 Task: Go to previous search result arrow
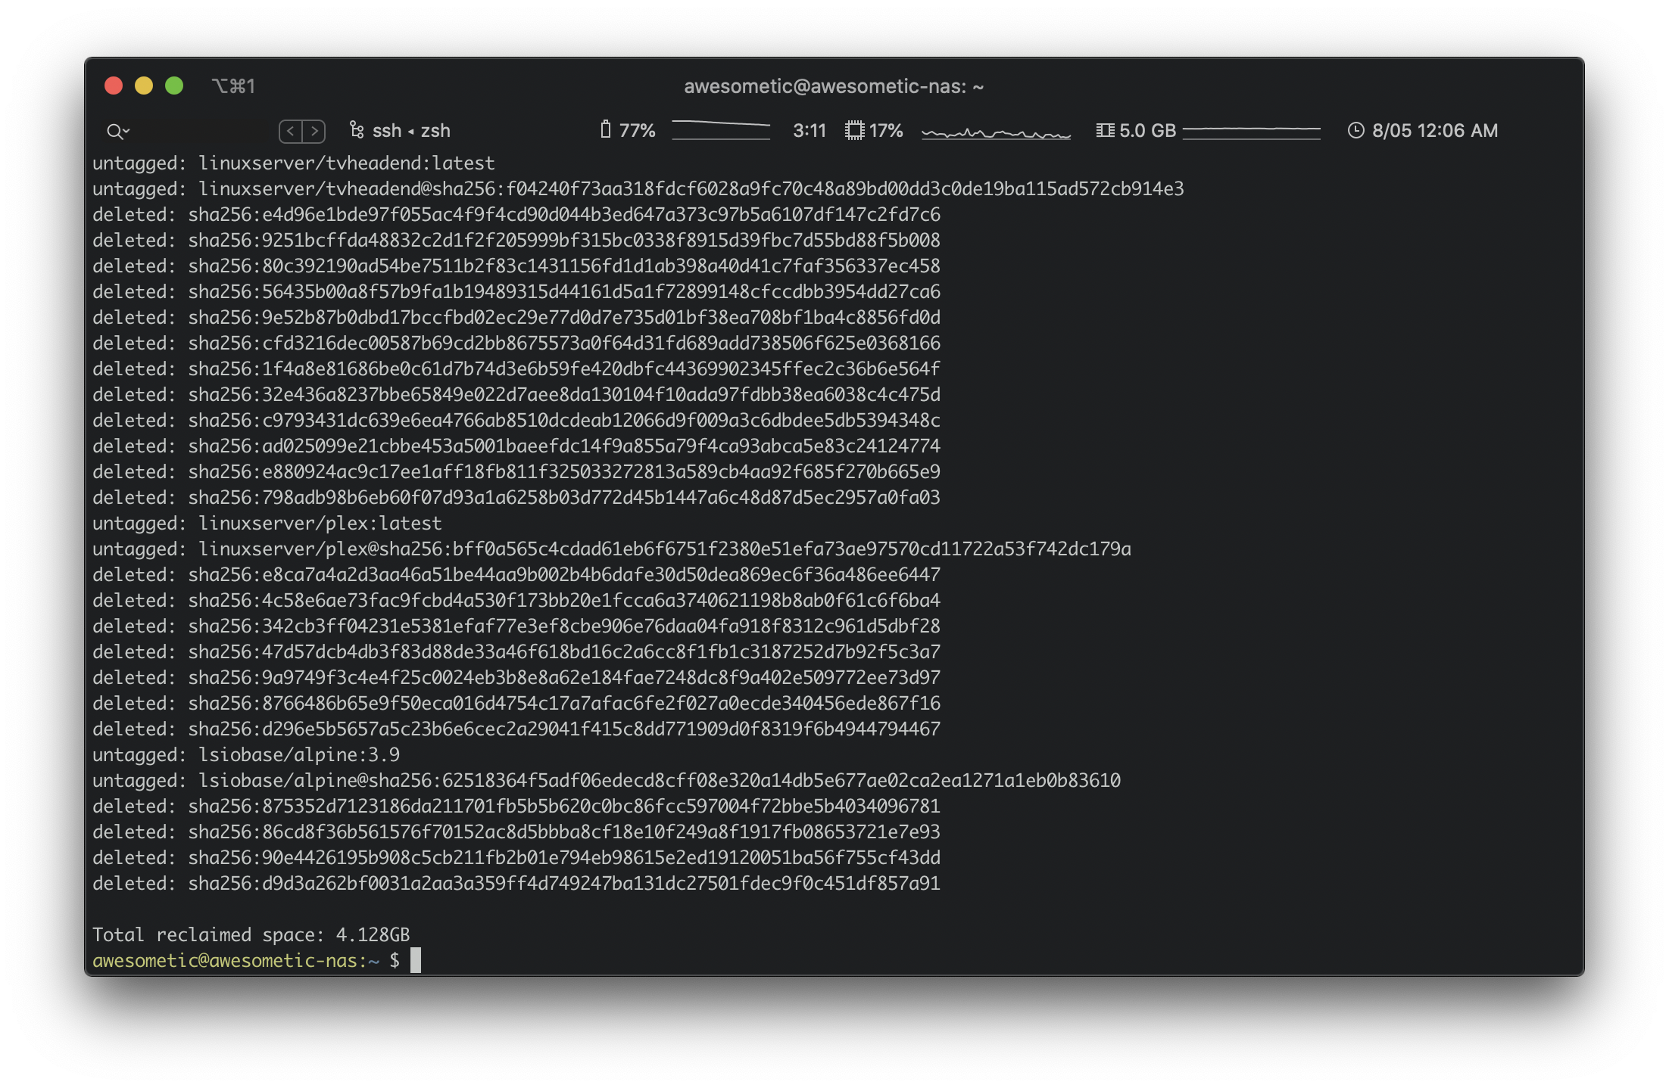291,131
